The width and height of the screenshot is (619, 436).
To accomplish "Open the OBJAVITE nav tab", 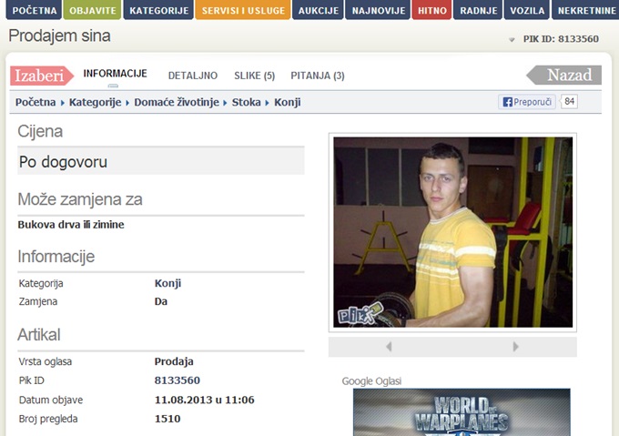I will click(x=93, y=10).
